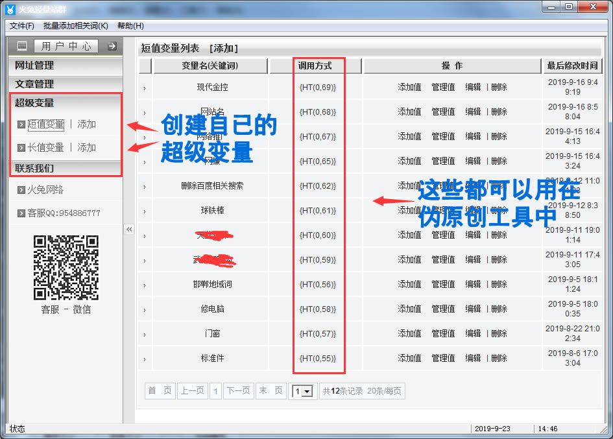Click the panel layout icon beside 用户中心
Viewport: 613px width, 439px height.
pyautogui.click(x=22, y=46)
